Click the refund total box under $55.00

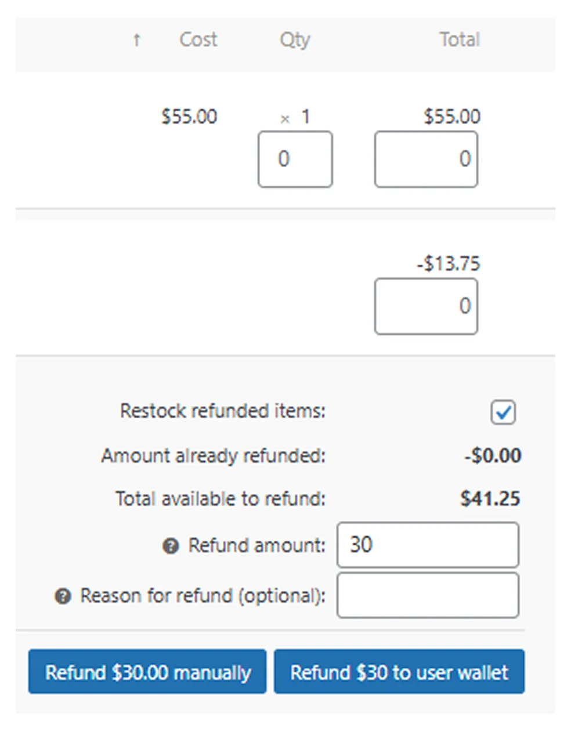tap(426, 159)
